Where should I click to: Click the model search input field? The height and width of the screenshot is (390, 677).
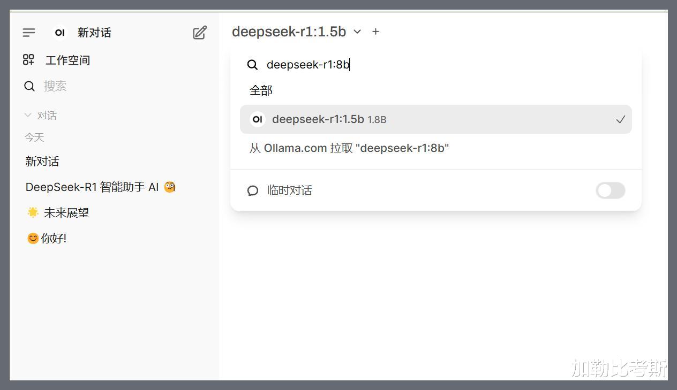coord(428,65)
